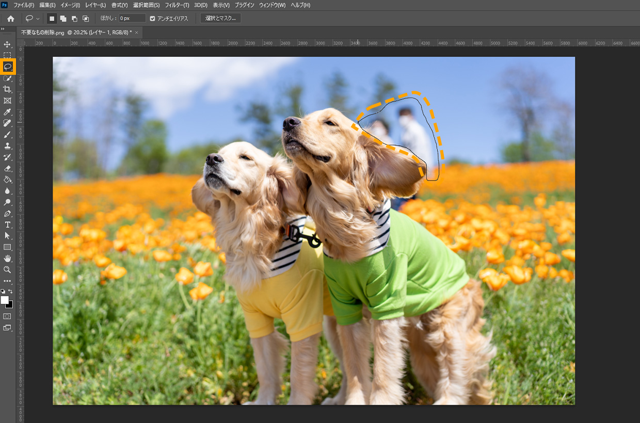Swap foreground and background colors
Viewport: 640px width, 423px height.
click(10, 291)
